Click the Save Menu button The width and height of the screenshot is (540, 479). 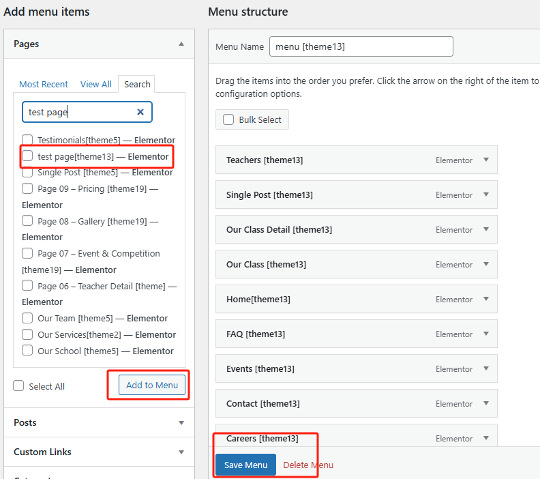coord(245,465)
